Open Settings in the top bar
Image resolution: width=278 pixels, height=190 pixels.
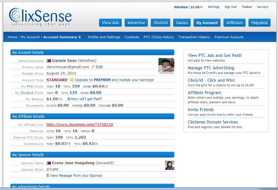(214, 7)
